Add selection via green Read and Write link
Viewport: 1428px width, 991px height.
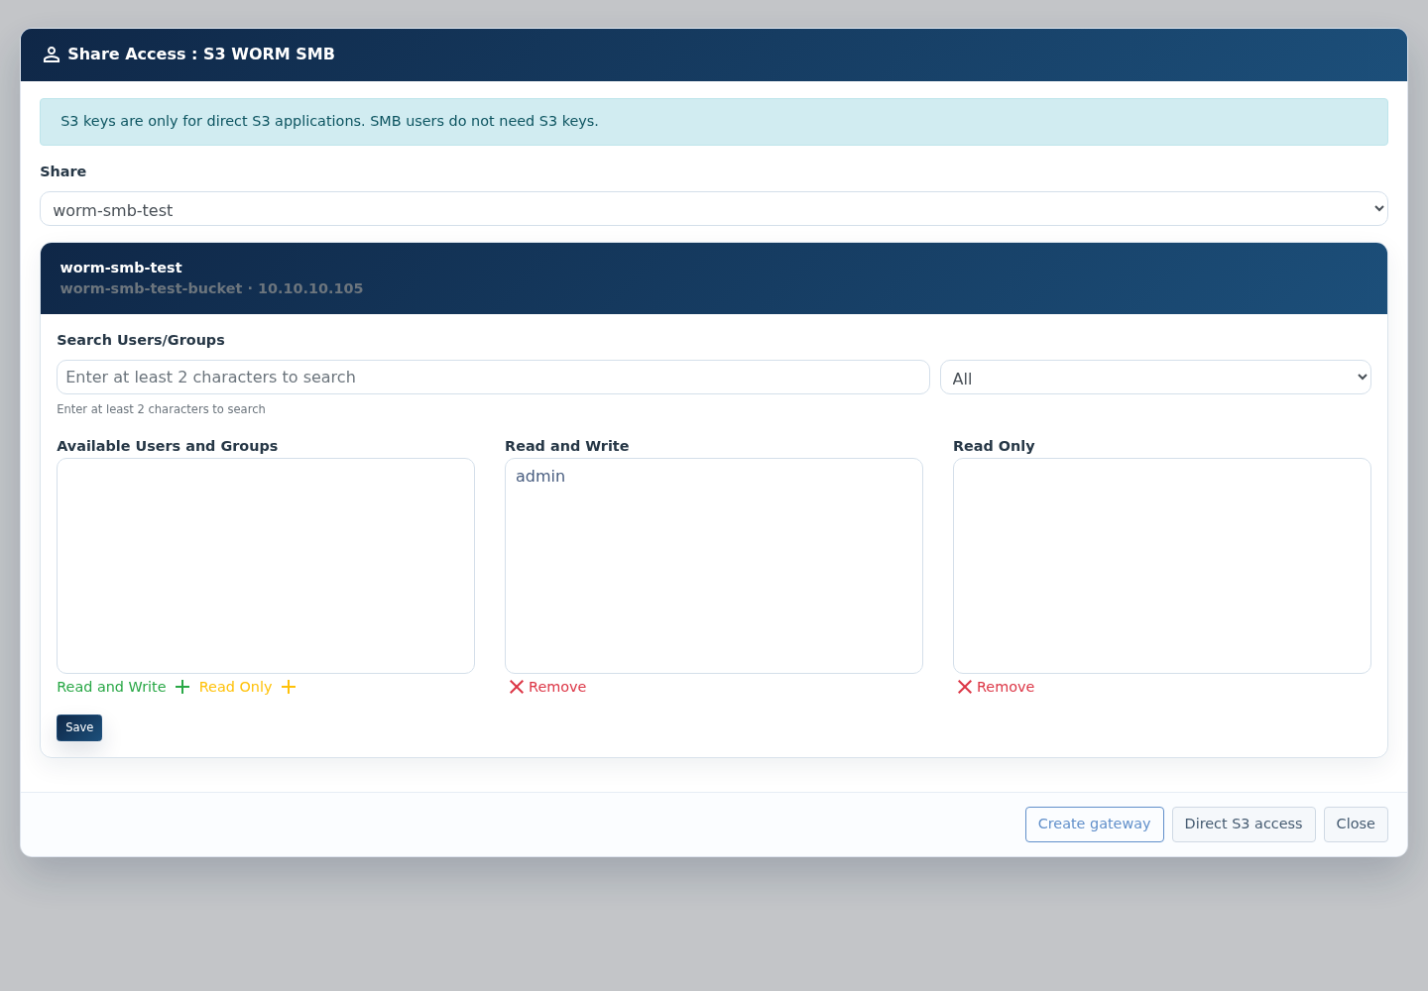[111, 687]
